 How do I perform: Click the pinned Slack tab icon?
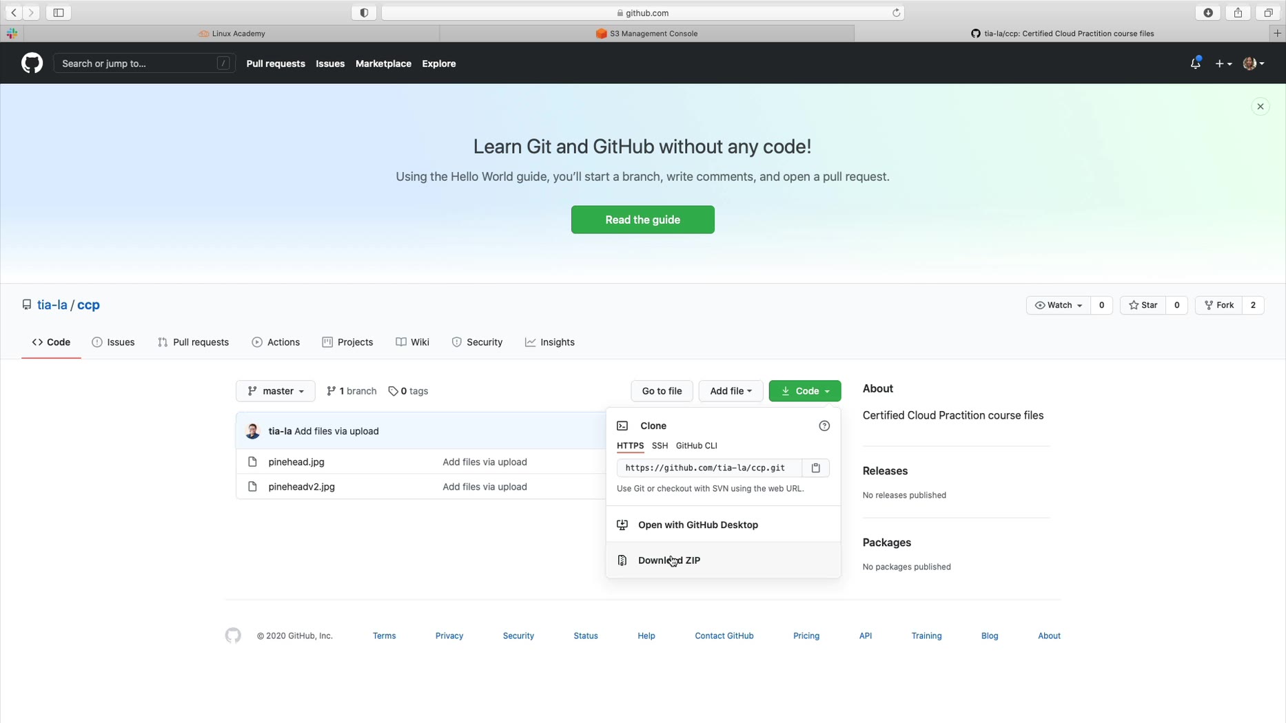(12, 33)
